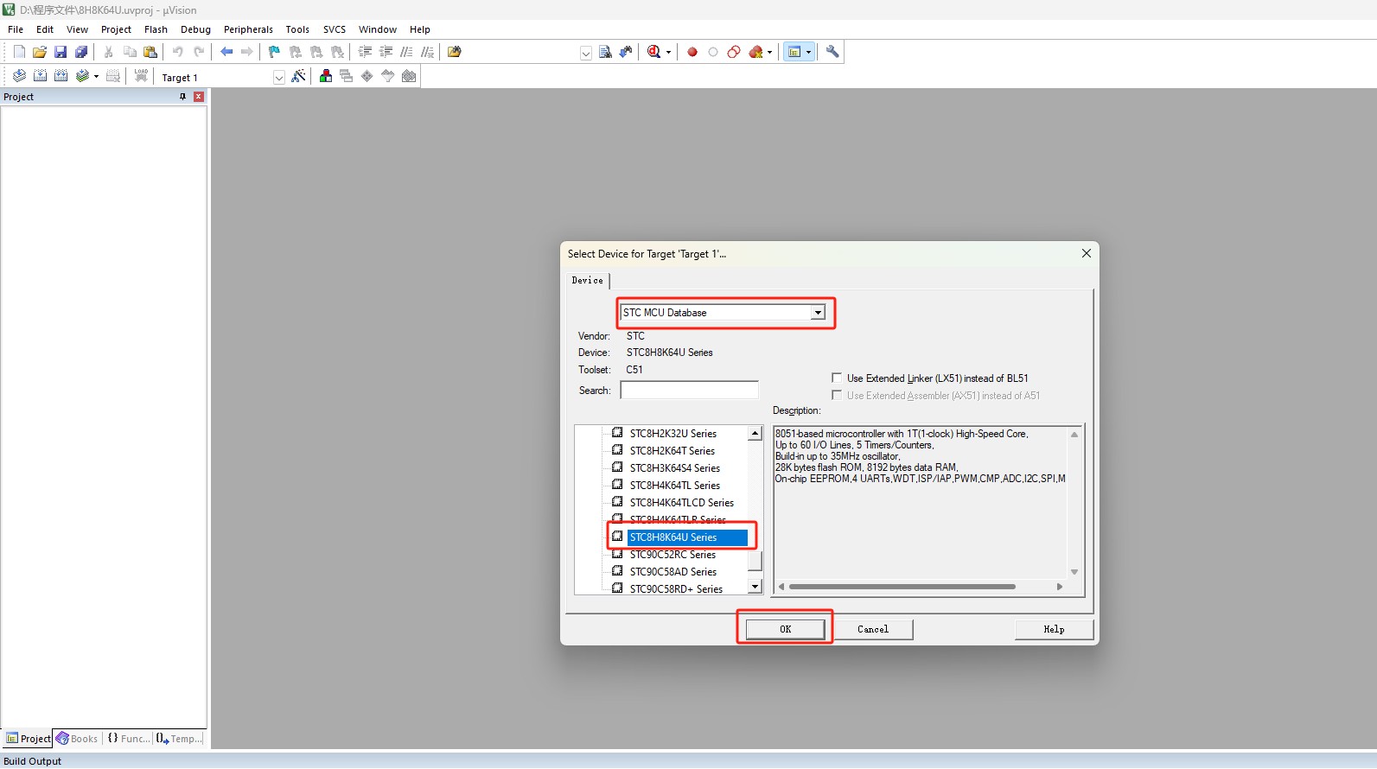Open the debug session dropdown arrow

click(668, 52)
